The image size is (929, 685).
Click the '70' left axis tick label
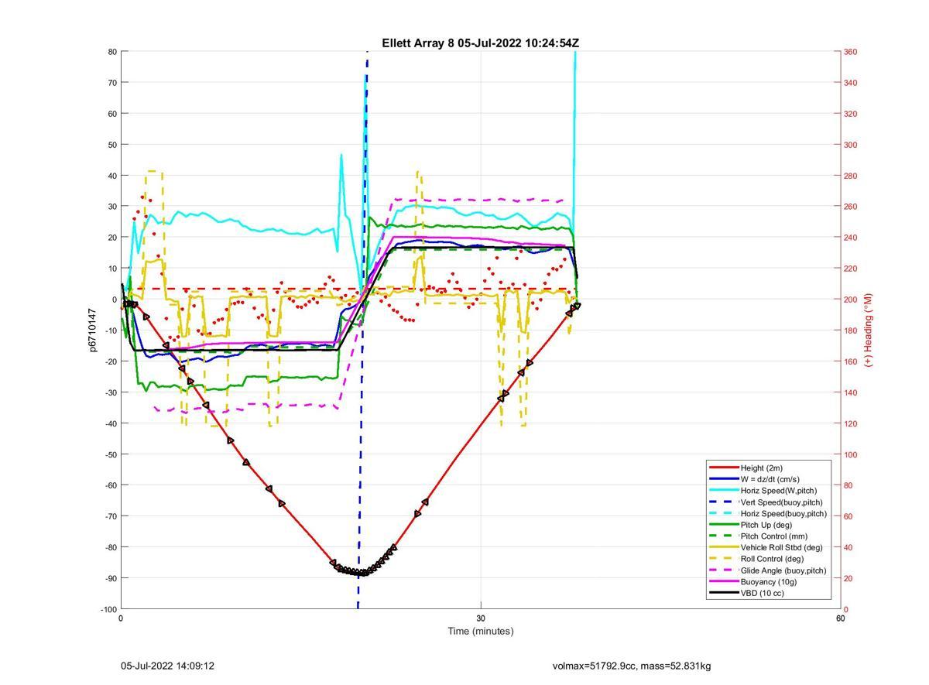(112, 83)
